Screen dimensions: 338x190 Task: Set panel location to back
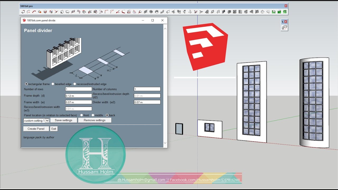(x=107, y=115)
